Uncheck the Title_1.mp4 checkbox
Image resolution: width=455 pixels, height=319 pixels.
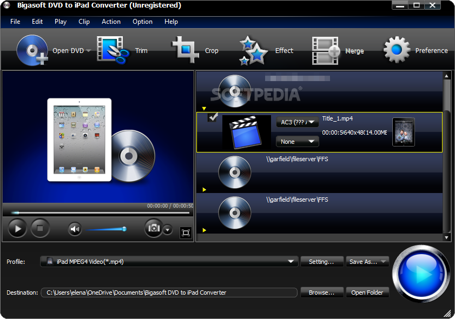(213, 117)
